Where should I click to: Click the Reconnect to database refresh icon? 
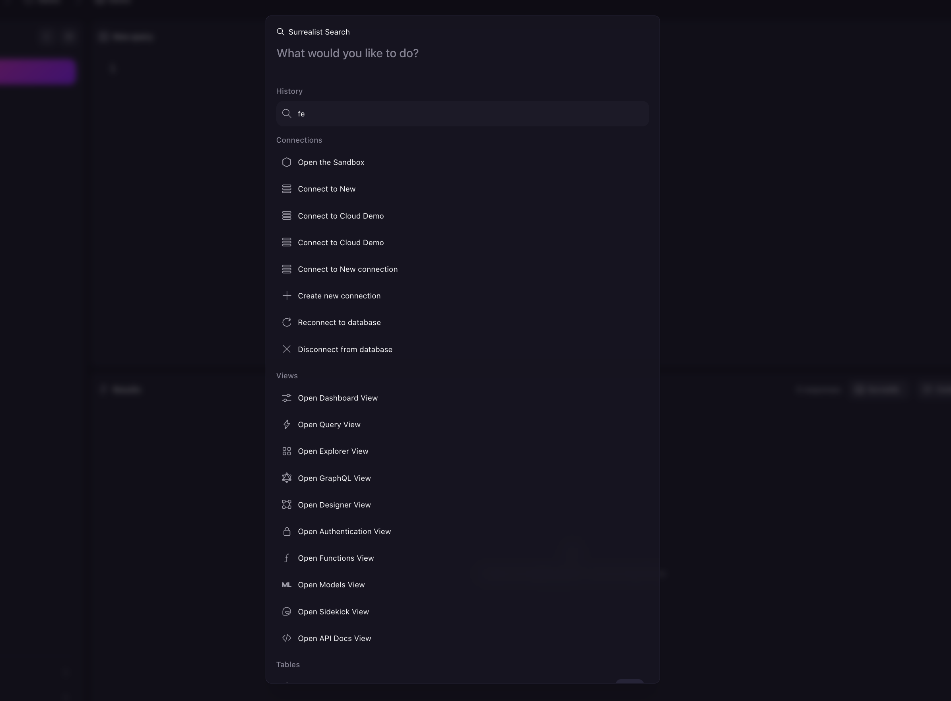coord(287,322)
